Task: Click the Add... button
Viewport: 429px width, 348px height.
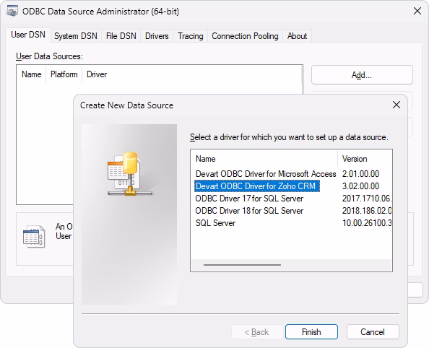Action: [362, 74]
